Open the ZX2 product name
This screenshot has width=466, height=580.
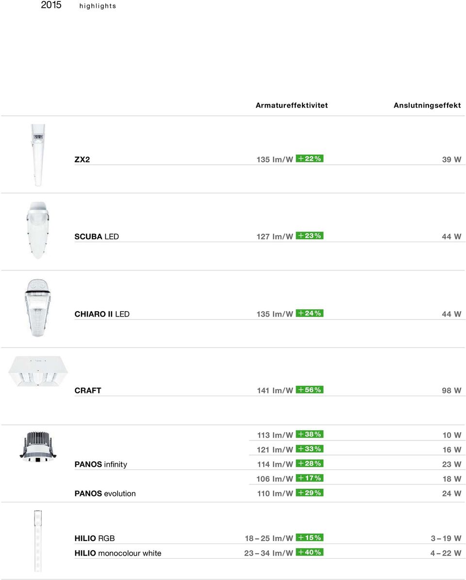click(x=82, y=159)
